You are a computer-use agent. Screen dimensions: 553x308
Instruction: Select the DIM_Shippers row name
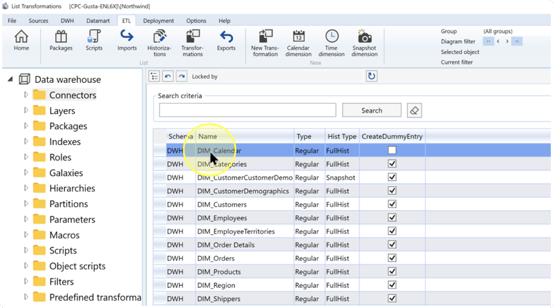coord(218,298)
